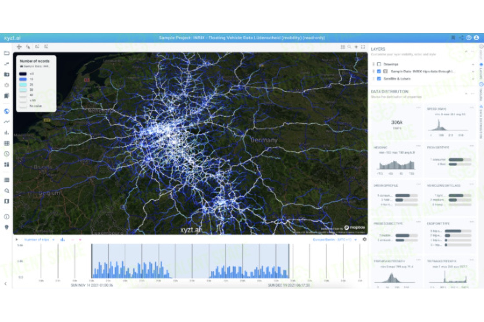Open the bar chart icon in left sidebar
The image size is (484, 322).
tap(6, 133)
